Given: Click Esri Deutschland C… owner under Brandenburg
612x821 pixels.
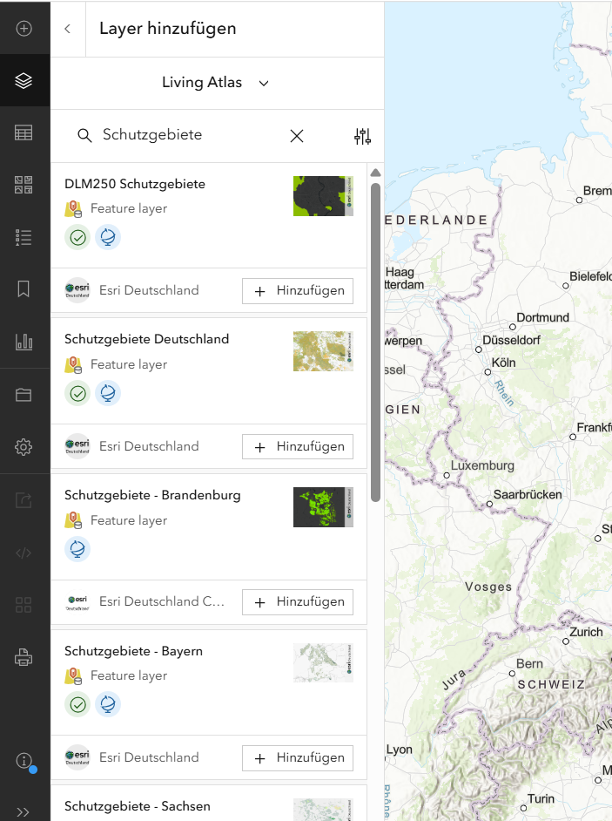Looking at the screenshot, I should (162, 601).
